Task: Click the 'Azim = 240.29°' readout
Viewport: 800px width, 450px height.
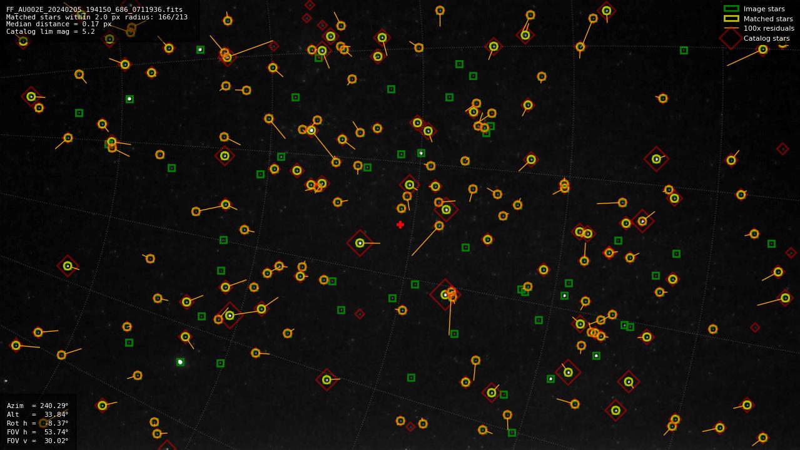Action: 38,406
